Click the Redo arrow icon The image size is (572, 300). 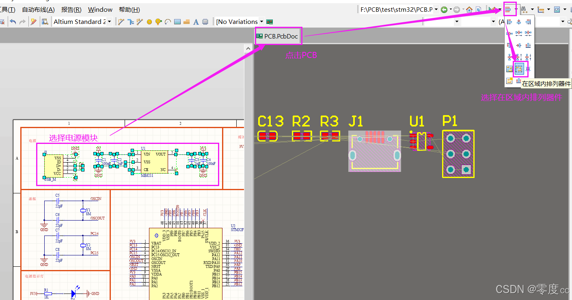[x=23, y=21]
